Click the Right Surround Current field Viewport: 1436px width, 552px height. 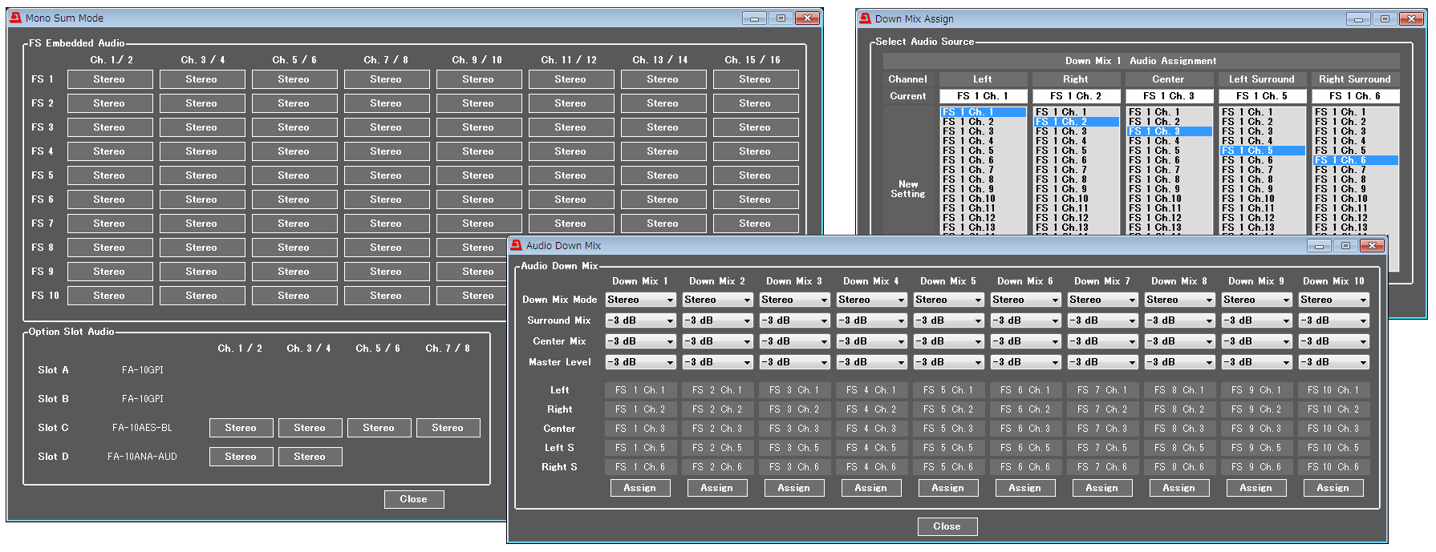click(1355, 96)
